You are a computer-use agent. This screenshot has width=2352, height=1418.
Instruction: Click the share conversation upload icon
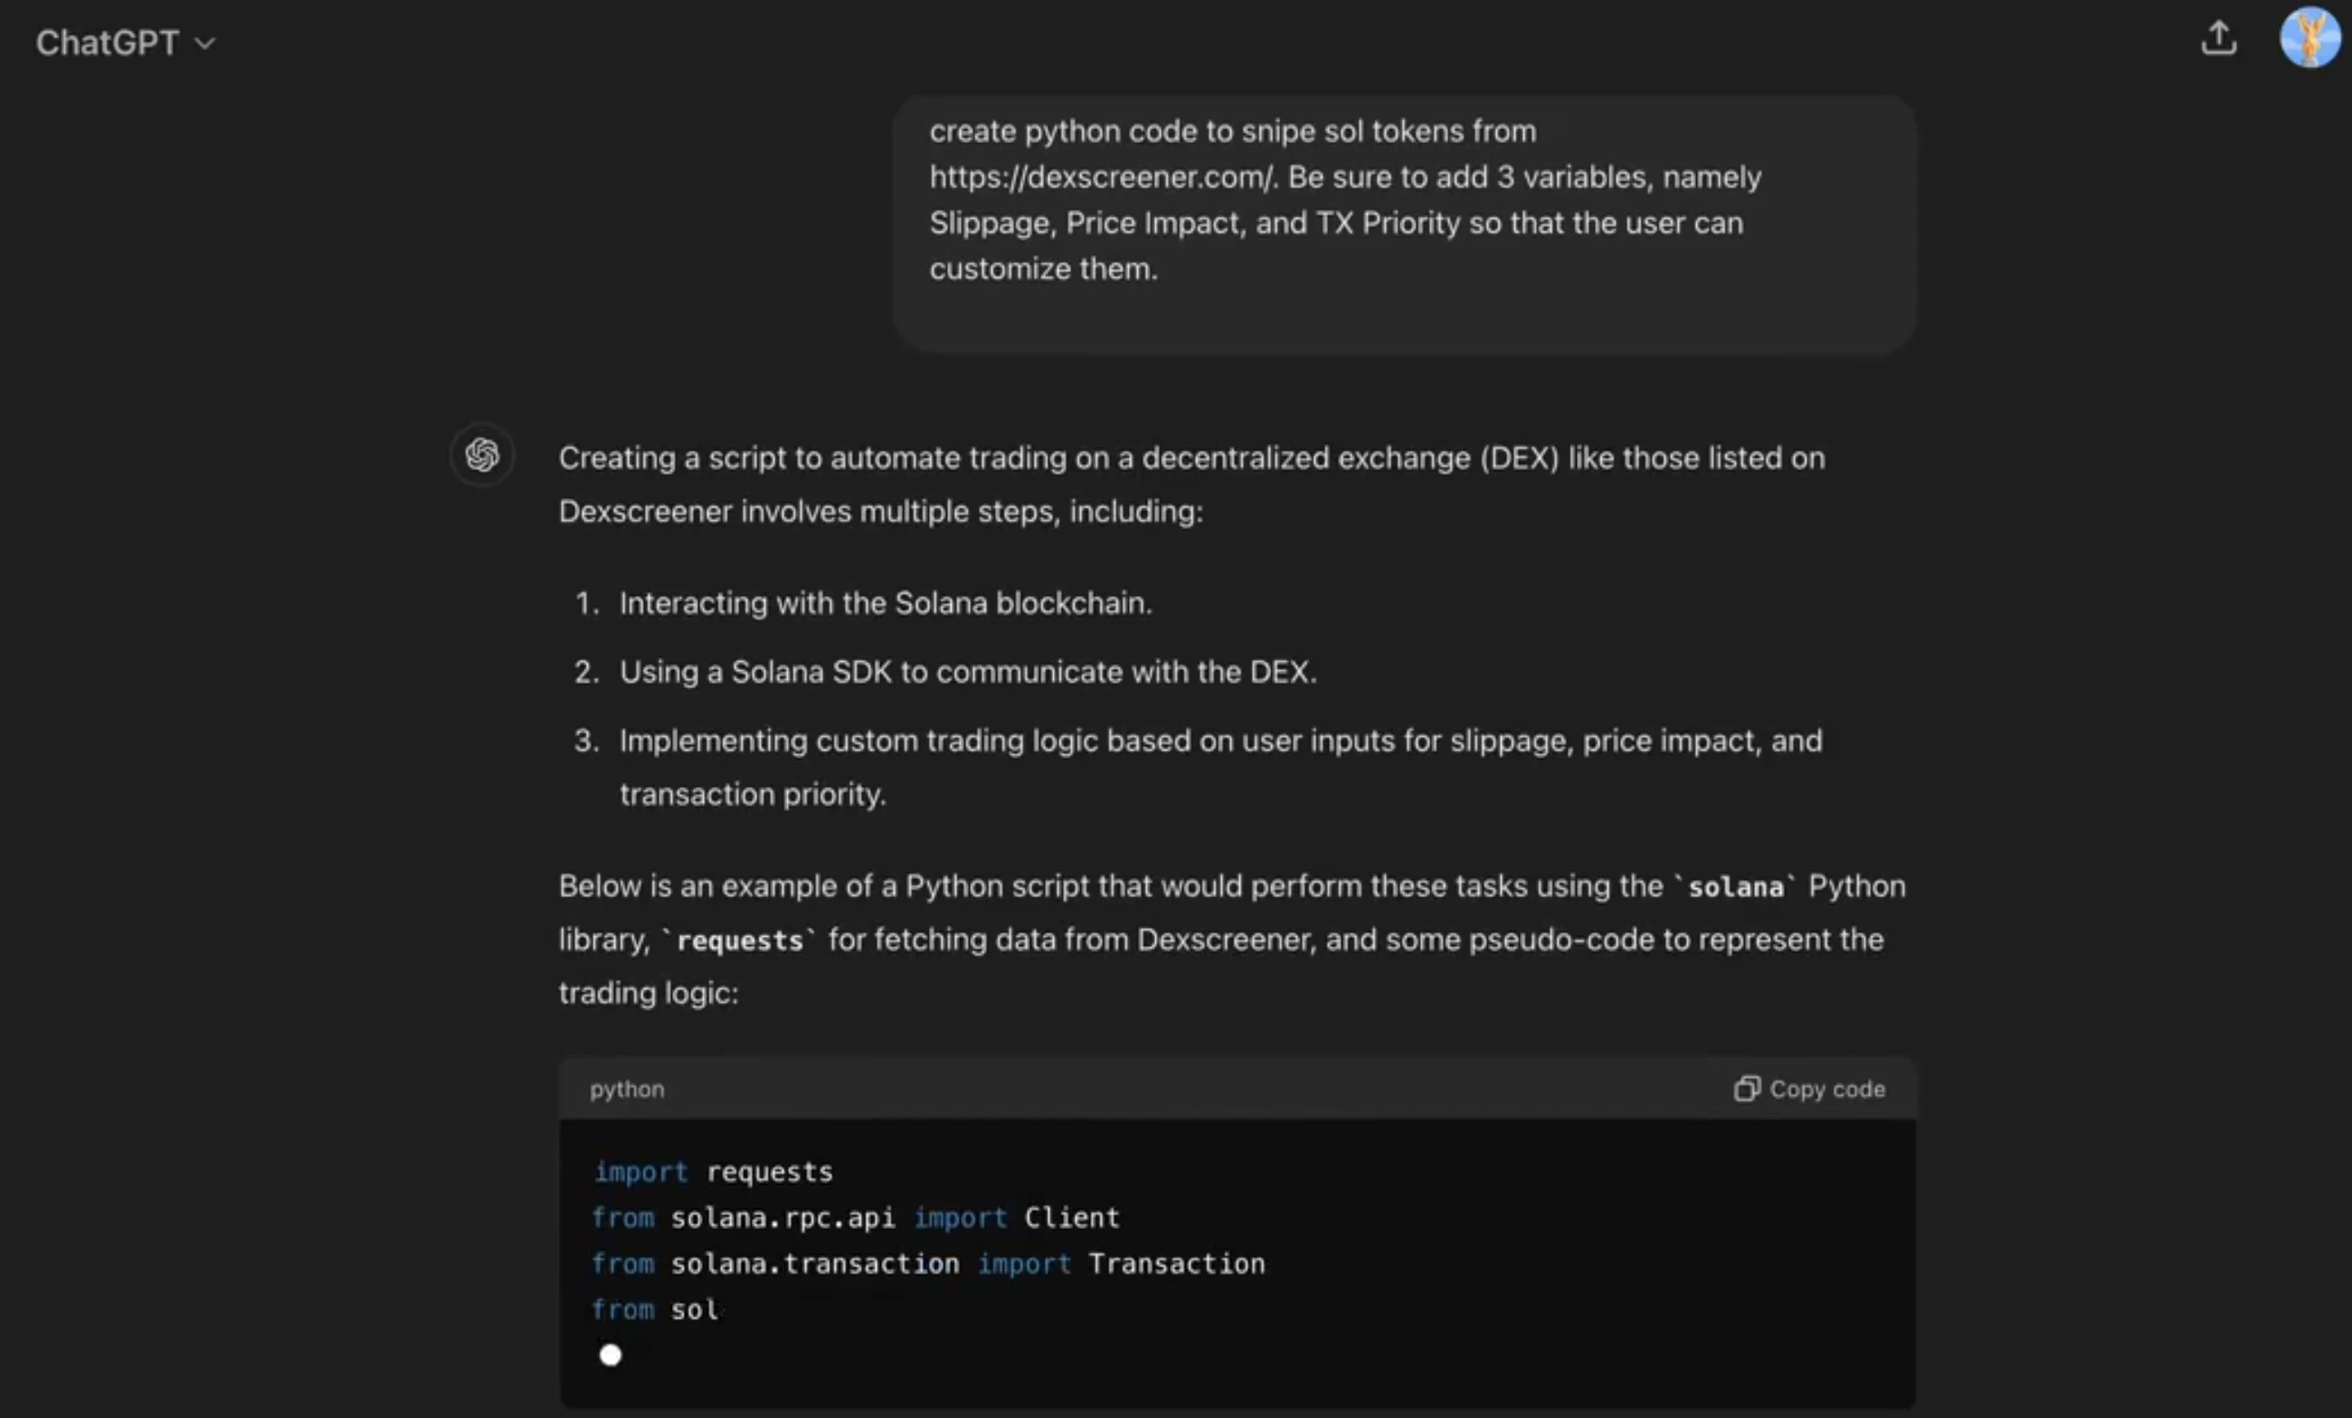pos(2218,38)
